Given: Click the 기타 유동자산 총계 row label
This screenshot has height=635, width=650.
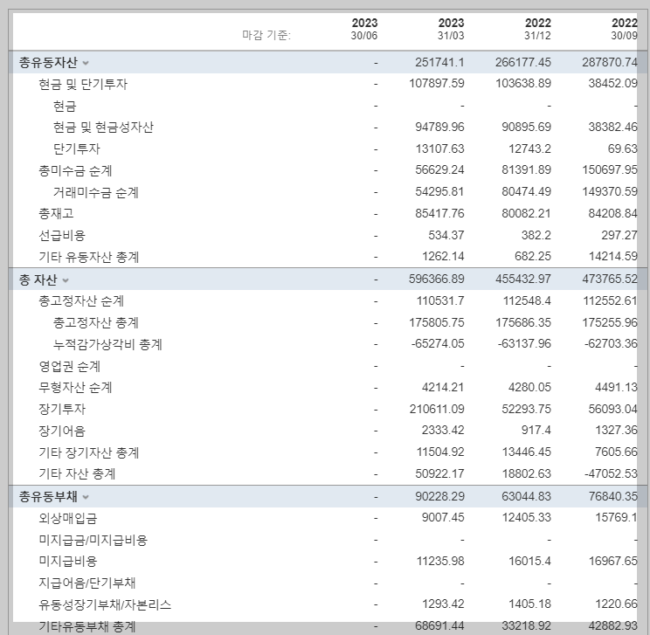Looking at the screenshot, I should pos(89,257).
